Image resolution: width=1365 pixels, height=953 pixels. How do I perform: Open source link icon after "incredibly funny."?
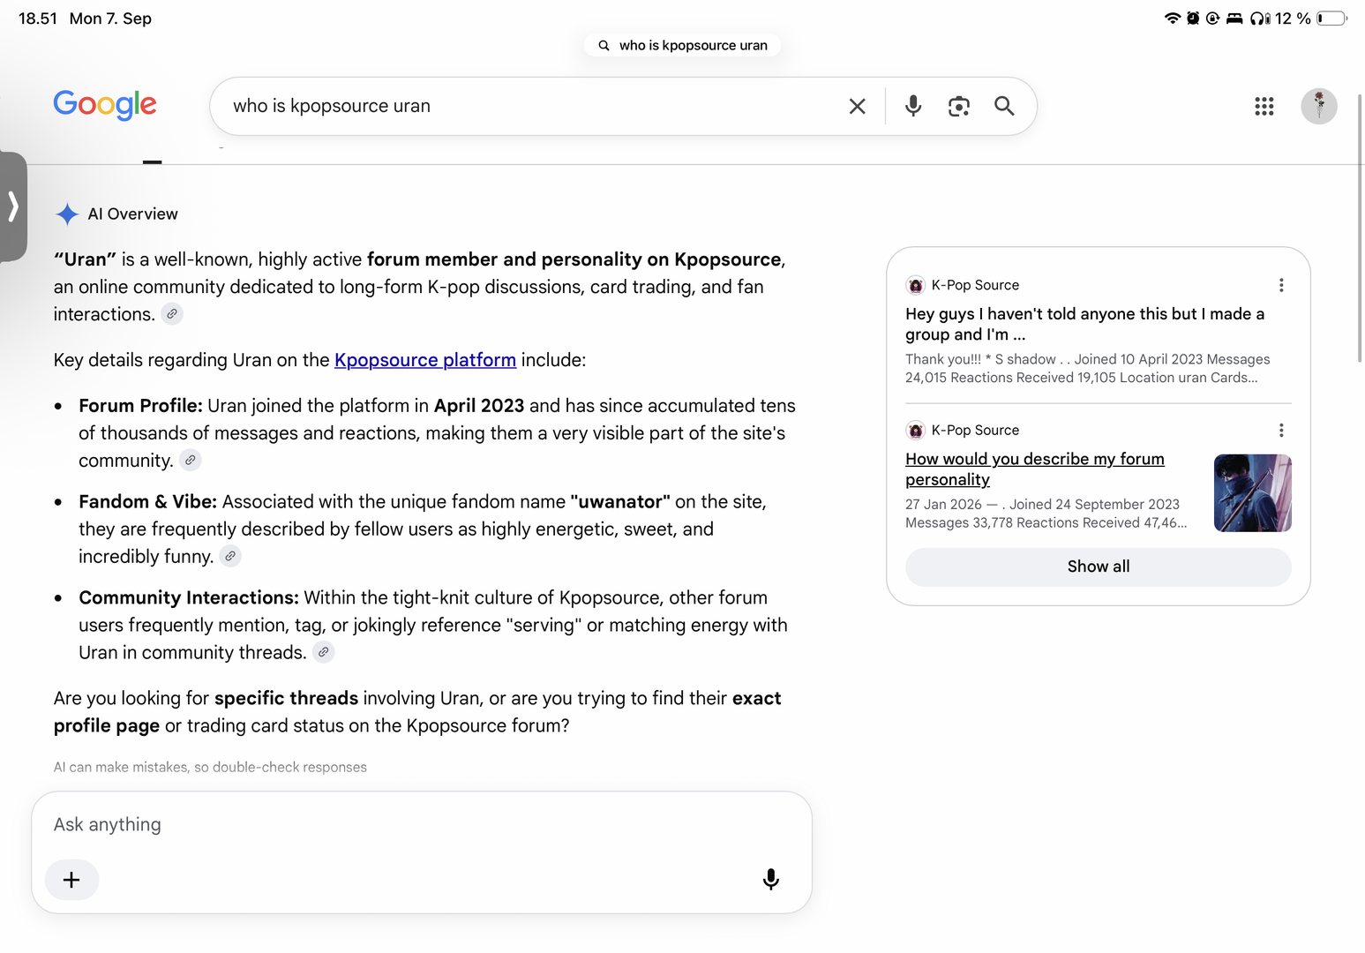pyautogui.click(x=230, y=556)
